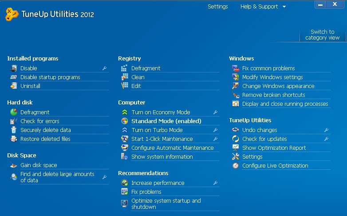This screenshot has height=216, width=347.
Task: Open the Gain disk space link
Action: [39, 165]
